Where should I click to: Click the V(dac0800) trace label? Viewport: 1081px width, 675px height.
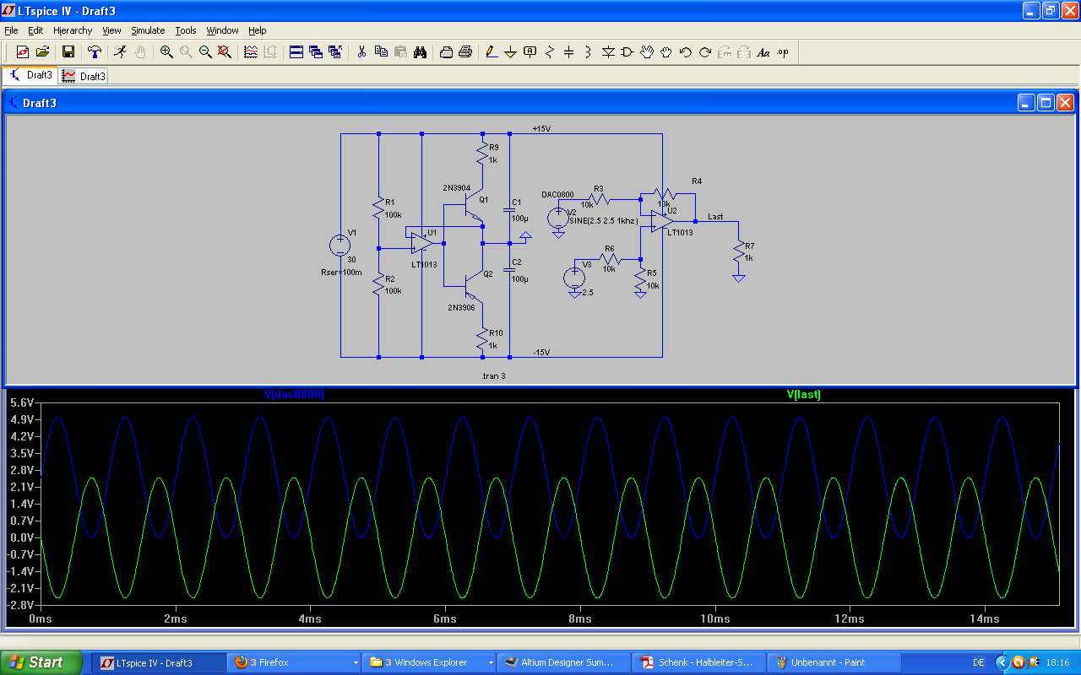pos(294,394)
